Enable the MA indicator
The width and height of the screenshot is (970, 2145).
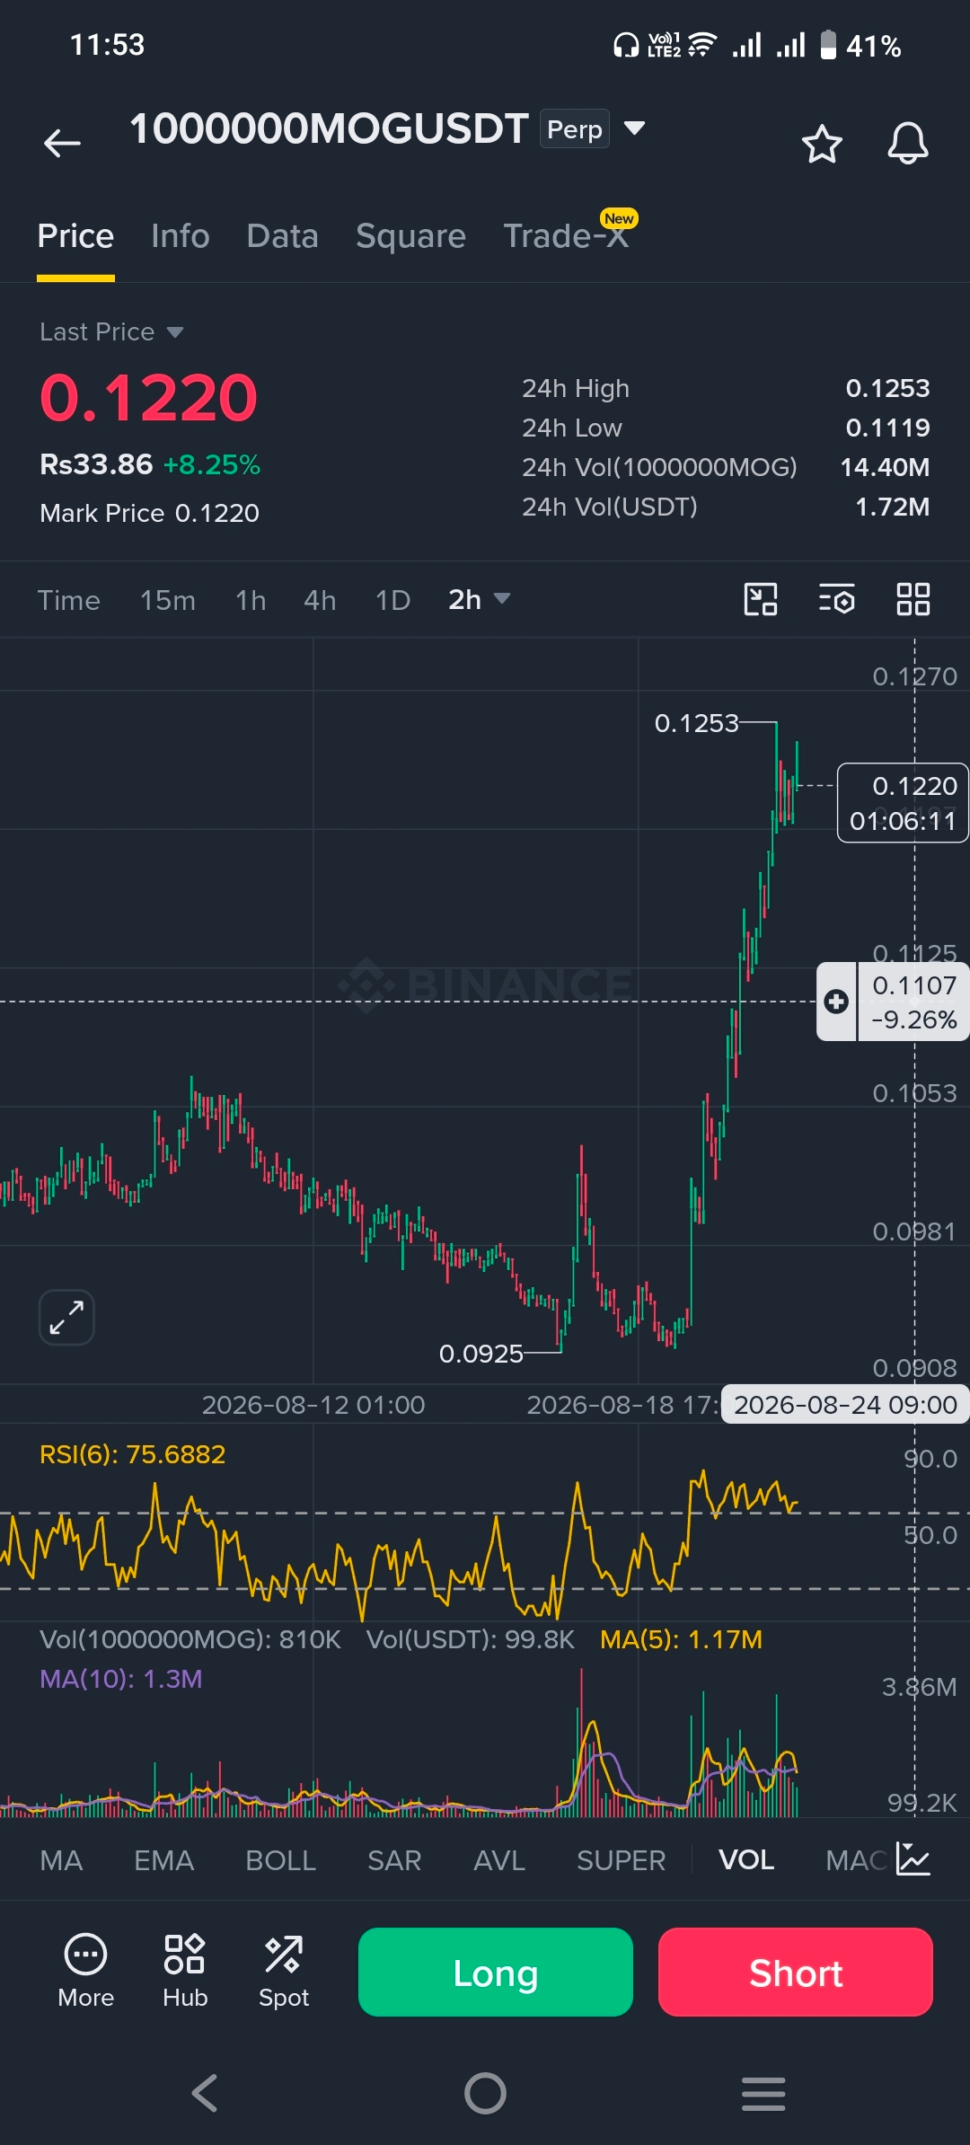point(61,1860)
